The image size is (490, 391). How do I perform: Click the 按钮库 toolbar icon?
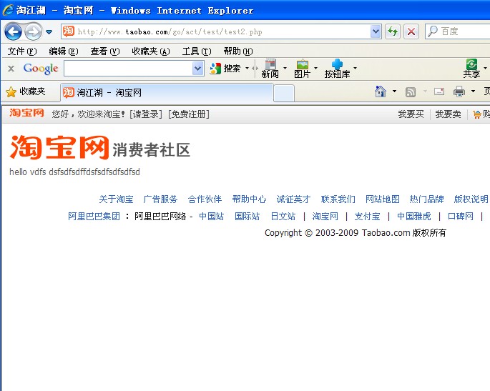pos(337,69)
